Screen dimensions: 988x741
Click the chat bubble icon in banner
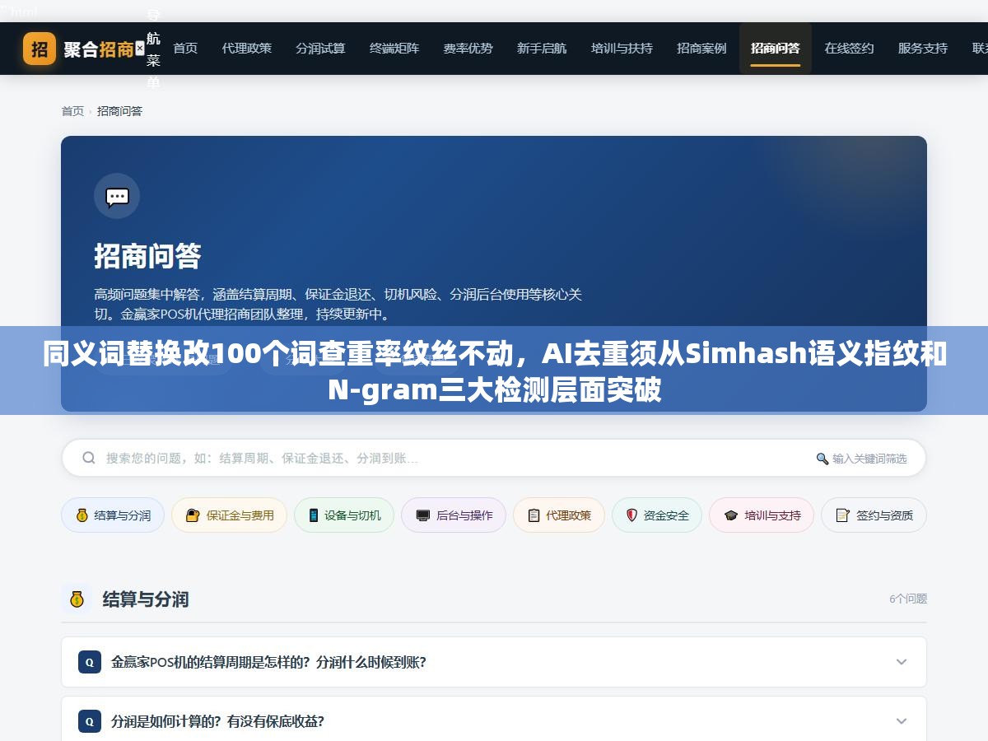117,196
